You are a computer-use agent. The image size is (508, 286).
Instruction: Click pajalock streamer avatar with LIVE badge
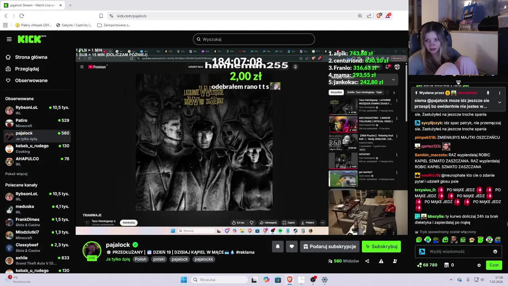point(92,251)
